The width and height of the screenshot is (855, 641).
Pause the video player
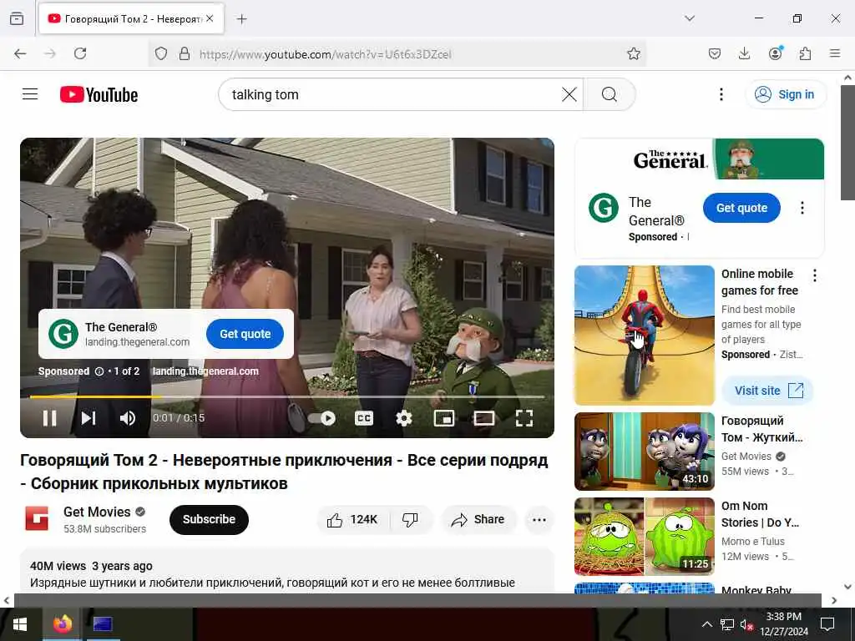[49, 418]
